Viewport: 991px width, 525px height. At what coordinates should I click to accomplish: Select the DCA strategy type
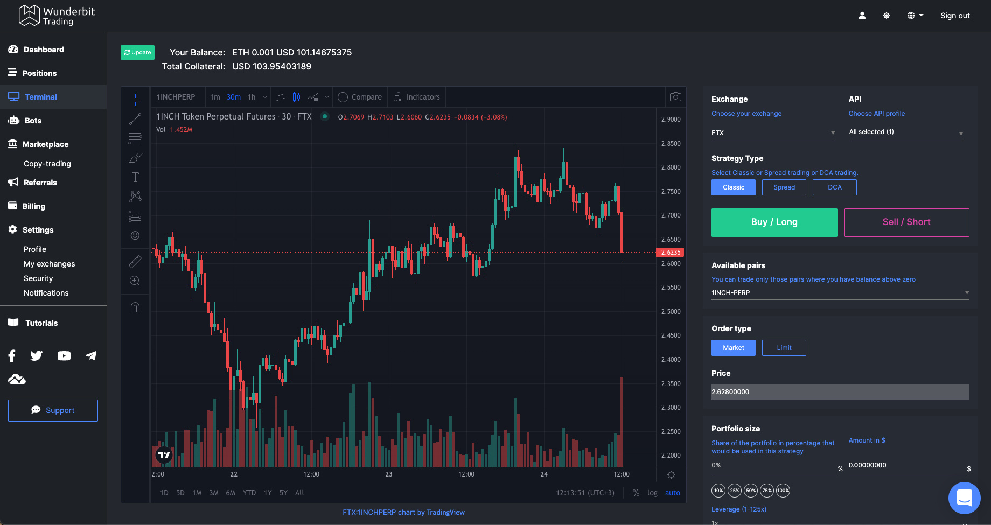[835, 187]
